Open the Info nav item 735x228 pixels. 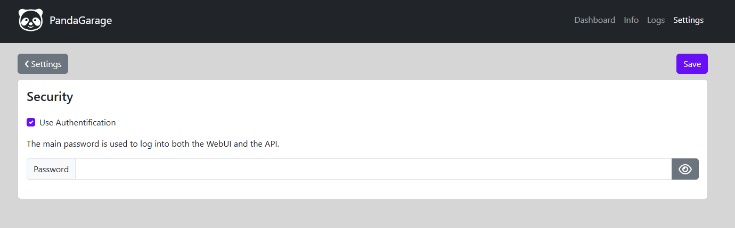coord(631,20)
